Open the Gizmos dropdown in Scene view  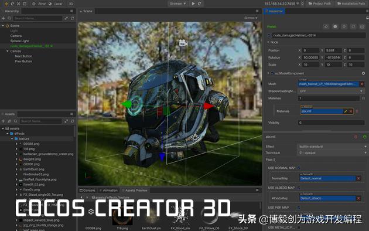(251, 18)
